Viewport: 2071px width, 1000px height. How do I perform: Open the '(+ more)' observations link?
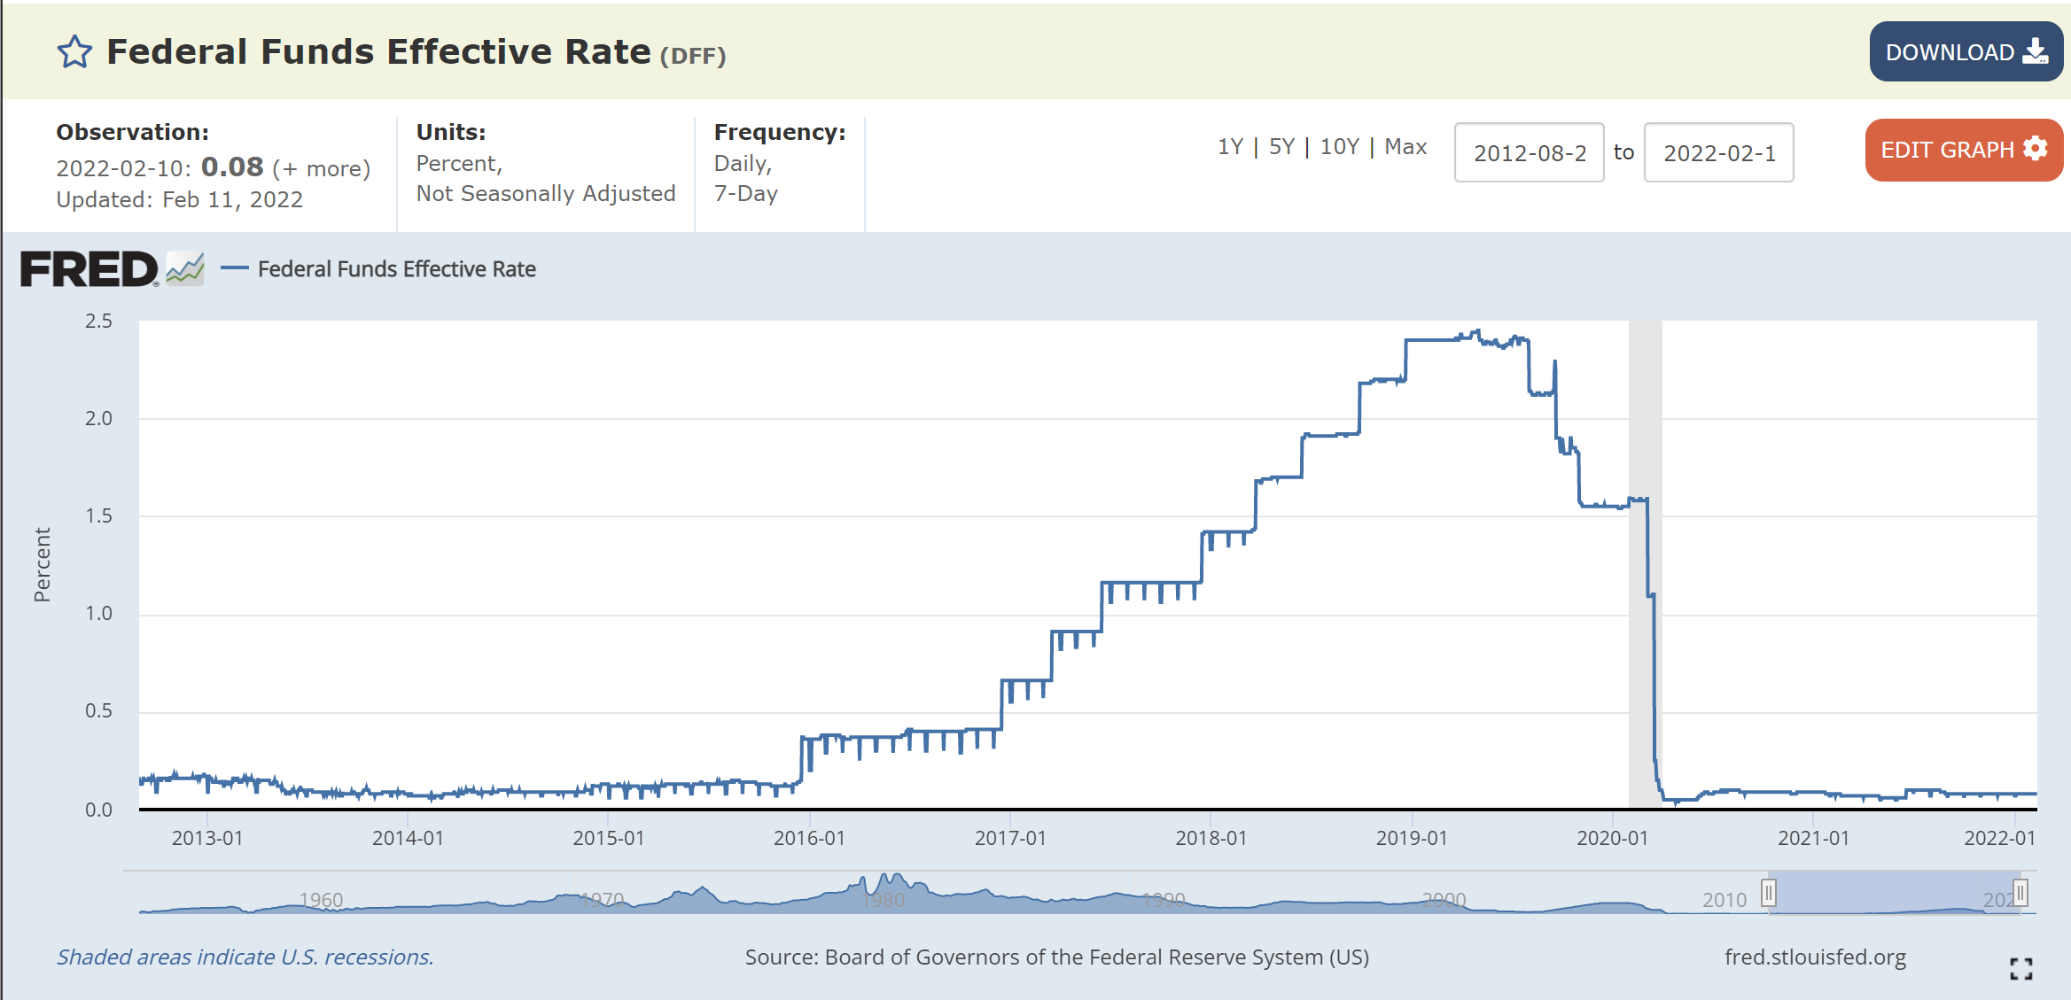point(321,168)
